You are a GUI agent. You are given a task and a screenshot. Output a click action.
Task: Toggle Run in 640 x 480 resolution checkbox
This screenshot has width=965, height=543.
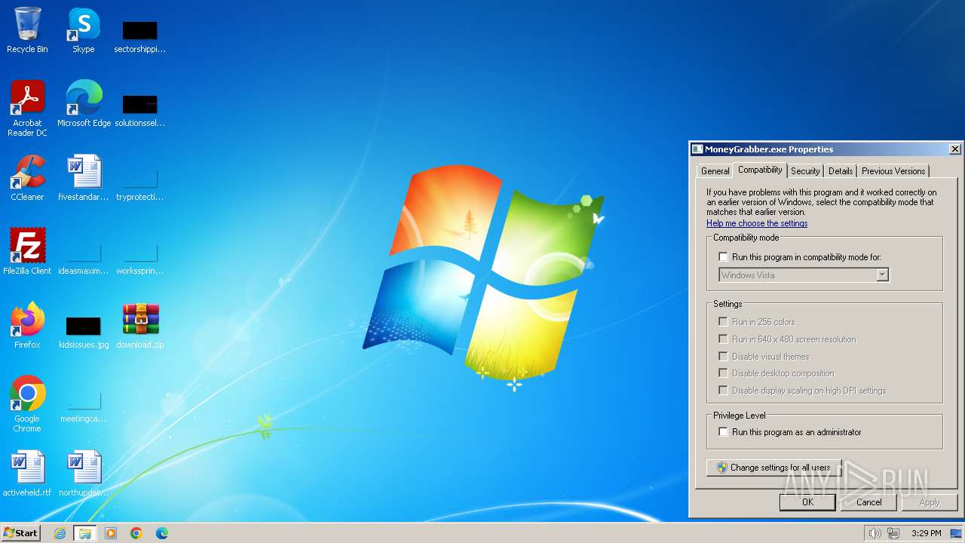723,339
